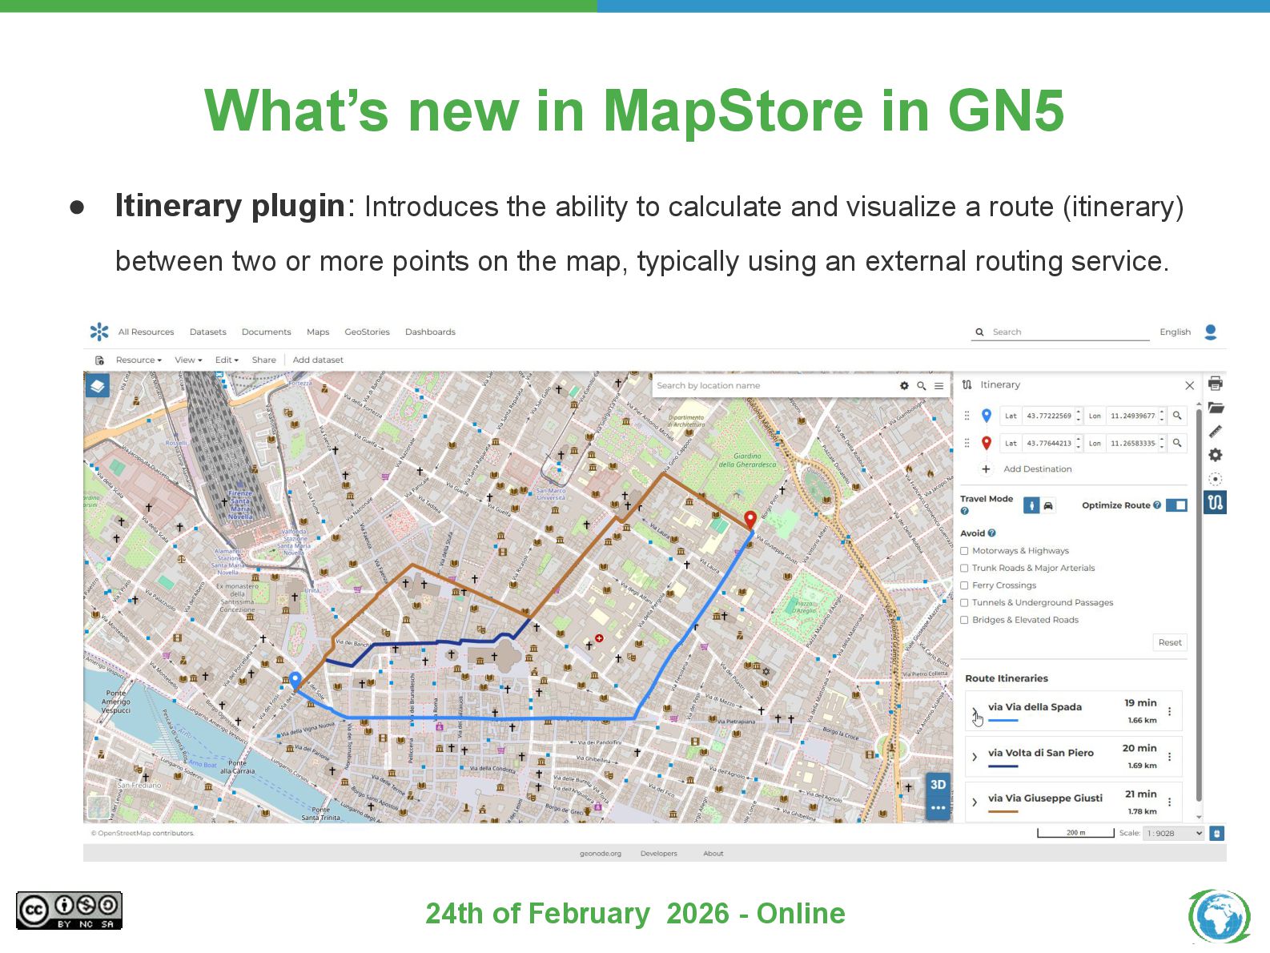
Task: Switch the map to 3D mode
Action: (x=938, y=785)
